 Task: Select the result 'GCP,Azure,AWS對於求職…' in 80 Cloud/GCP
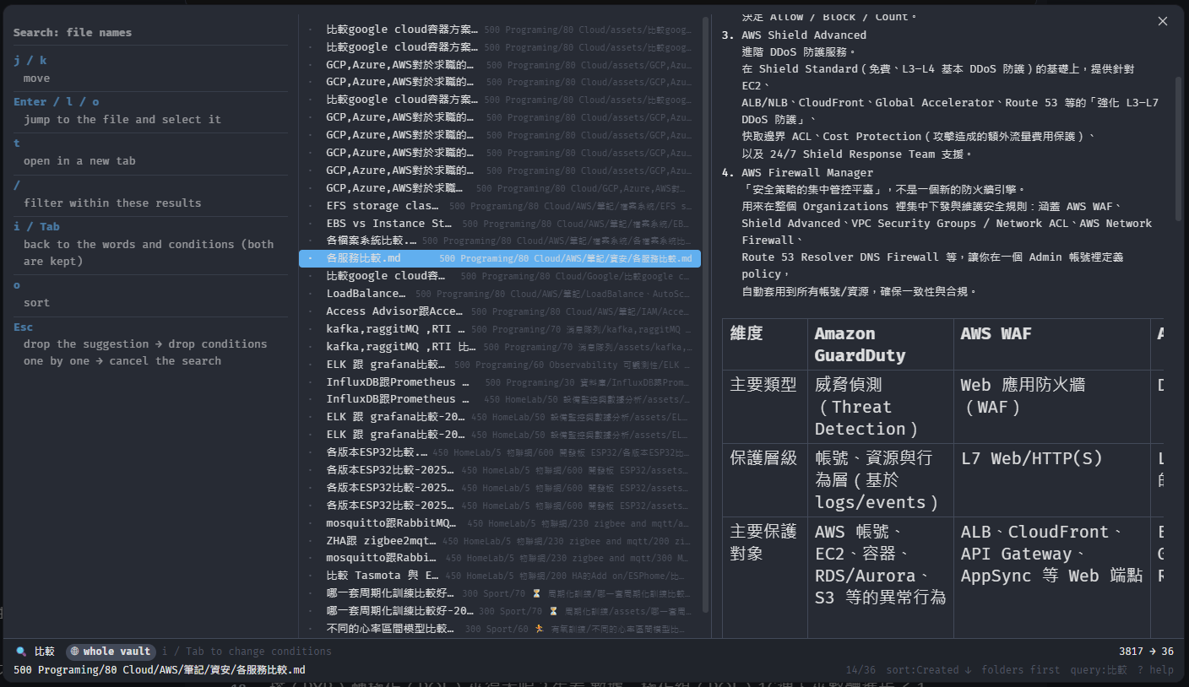tap(500, 188)
